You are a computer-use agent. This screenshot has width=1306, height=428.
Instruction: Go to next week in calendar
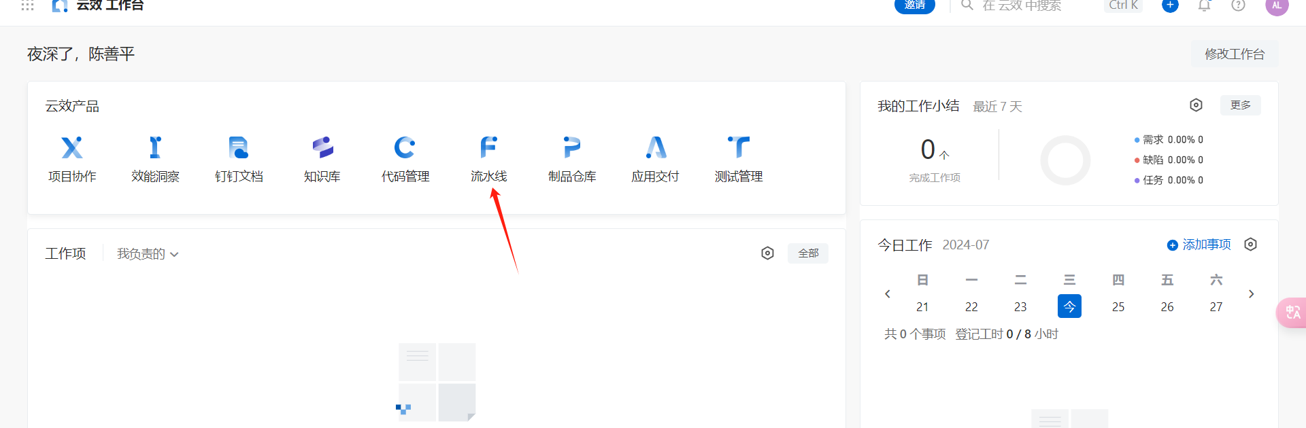pyautogui.click(x=1251, y=294)
